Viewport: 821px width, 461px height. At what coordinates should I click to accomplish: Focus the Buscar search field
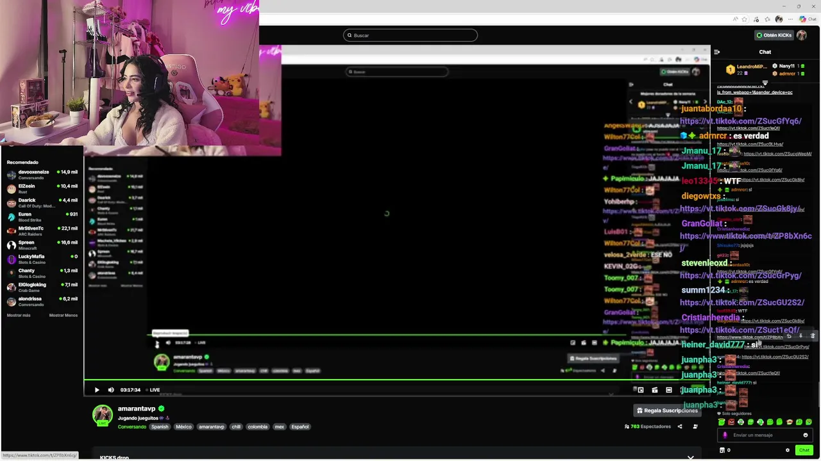(x=410, y=35)
